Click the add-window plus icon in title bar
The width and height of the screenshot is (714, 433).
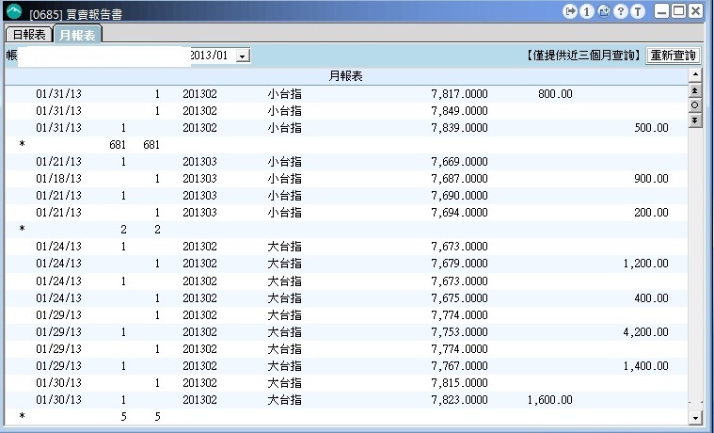pos(604,11)
